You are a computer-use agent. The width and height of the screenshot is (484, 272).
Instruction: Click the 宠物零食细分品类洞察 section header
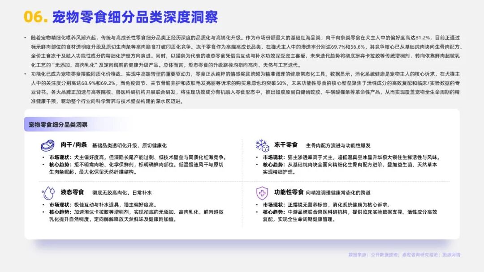pyautogui.click(x=58, y=125)
